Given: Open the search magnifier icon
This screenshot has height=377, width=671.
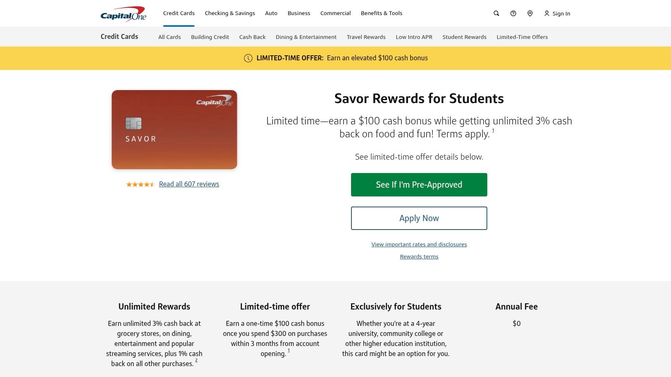Looking at the screenshot, I should point(496,13).
